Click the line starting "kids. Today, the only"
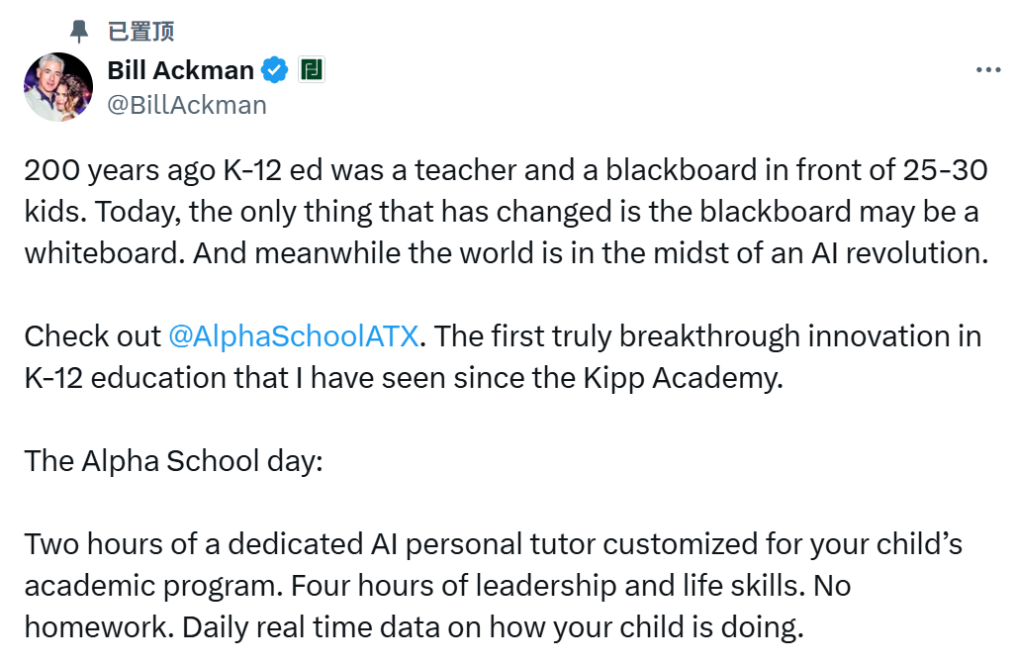Viewport: 1016px width, 665px height. (x=502, y=212)
